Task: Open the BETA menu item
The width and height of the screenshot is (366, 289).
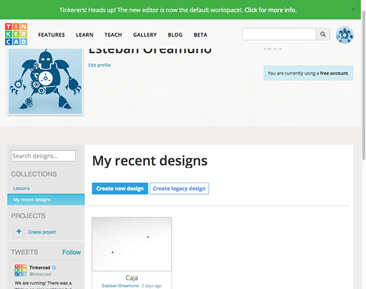Action: [200, 35]
